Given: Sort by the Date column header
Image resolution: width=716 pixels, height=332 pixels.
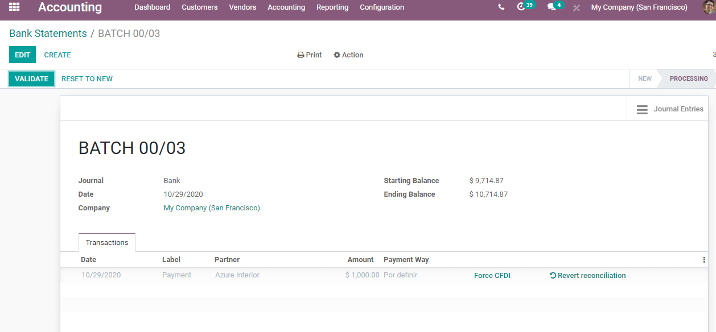Looking at the screenshot, I should [x=88, y=260].
